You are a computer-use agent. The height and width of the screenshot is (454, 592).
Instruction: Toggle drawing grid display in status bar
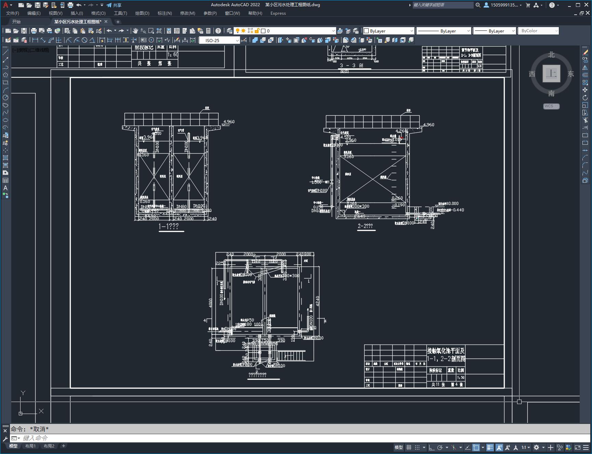409,447
